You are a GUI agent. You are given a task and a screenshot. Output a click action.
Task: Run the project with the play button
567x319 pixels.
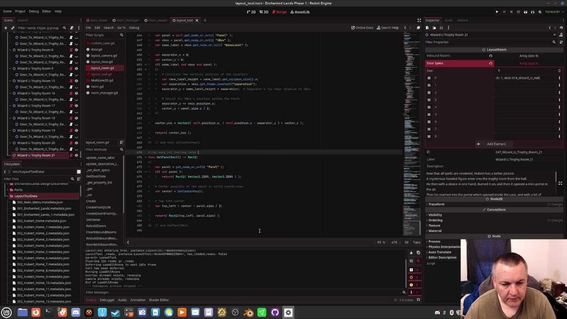click(497, 12)
